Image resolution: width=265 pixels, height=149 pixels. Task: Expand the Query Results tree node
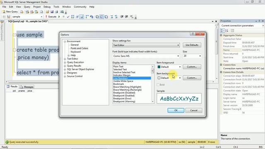pos(65,66)
